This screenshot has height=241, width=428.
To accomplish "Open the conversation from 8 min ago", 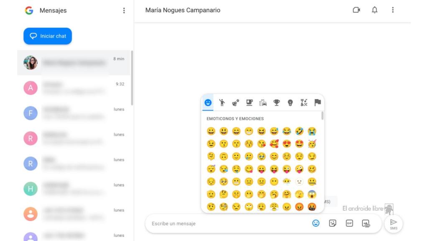I will [x=74, y=63].
